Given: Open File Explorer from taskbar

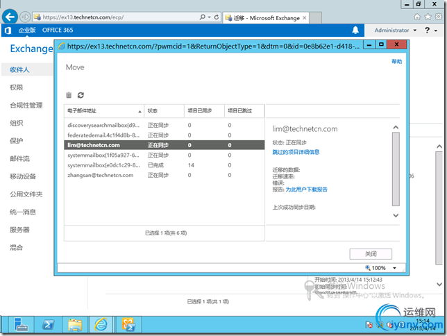Looking at the screenshot, I should pos(75,325).
